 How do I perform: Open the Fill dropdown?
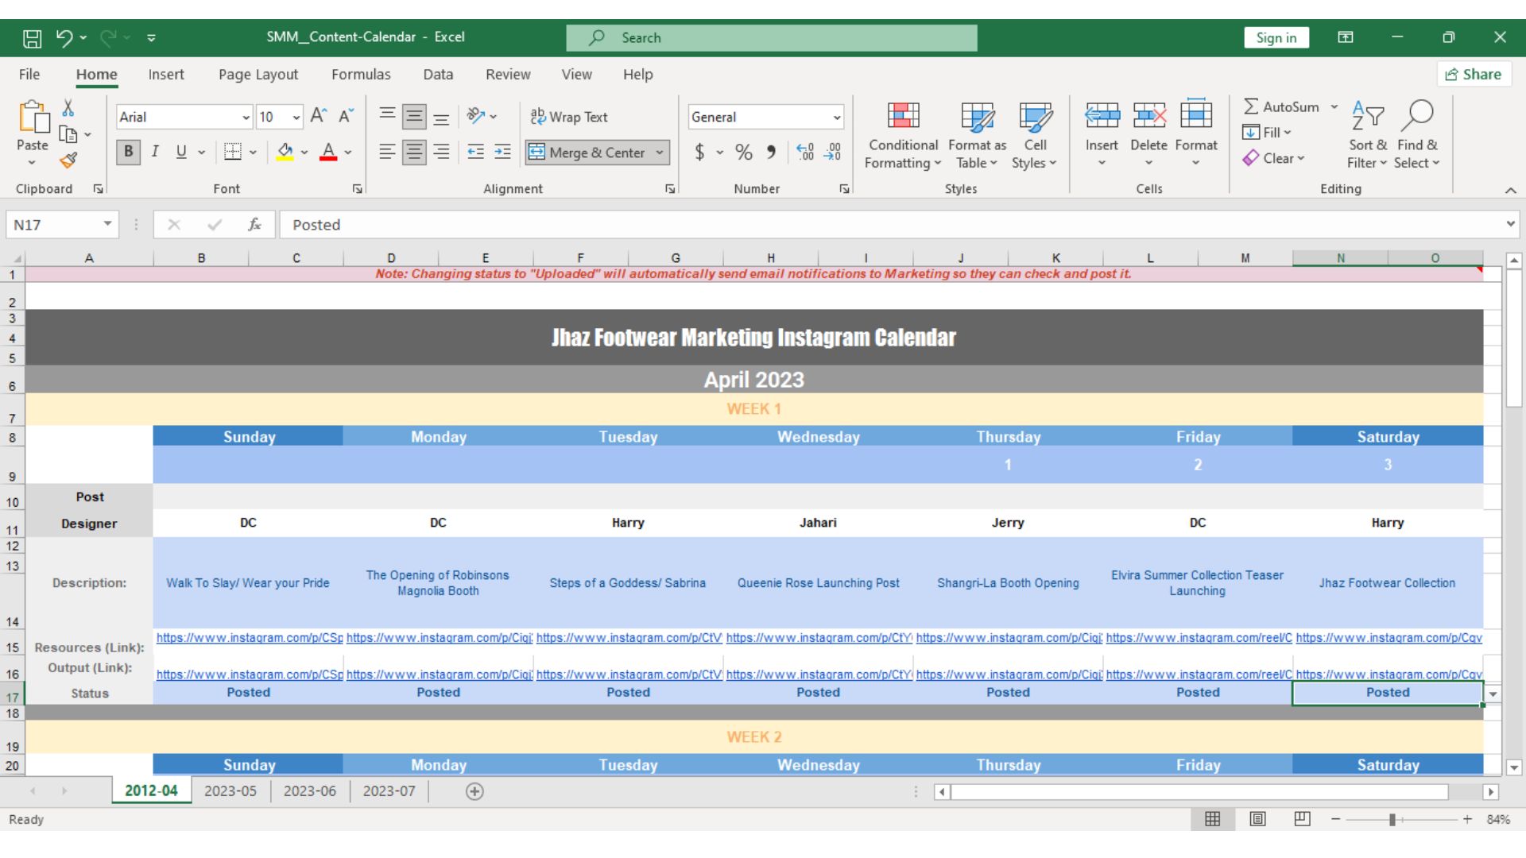coord(1268,133)
